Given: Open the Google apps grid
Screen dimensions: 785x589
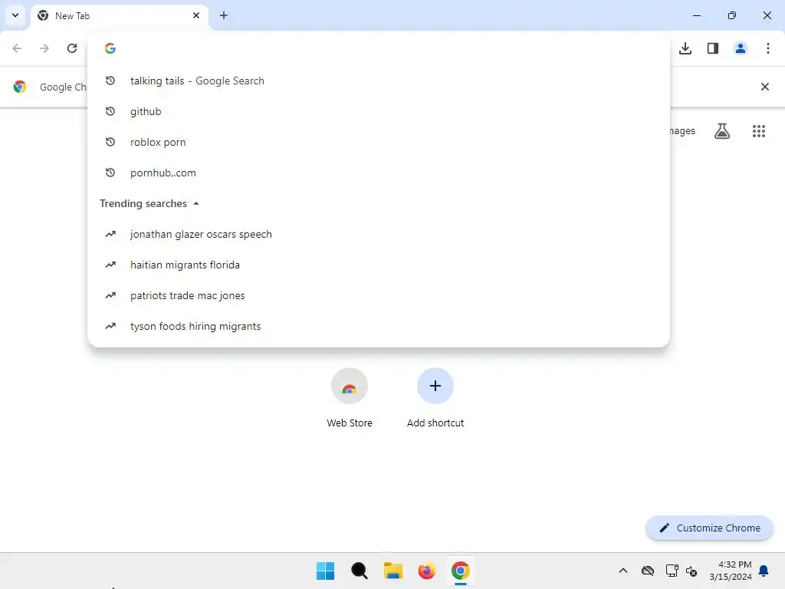Looking at the screenshot, I should (759, 131).
